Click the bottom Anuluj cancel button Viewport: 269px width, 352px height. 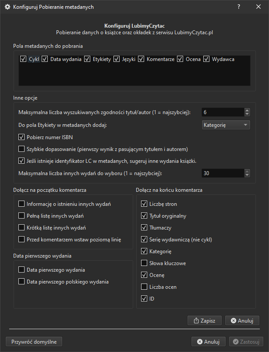pos(208,341)
